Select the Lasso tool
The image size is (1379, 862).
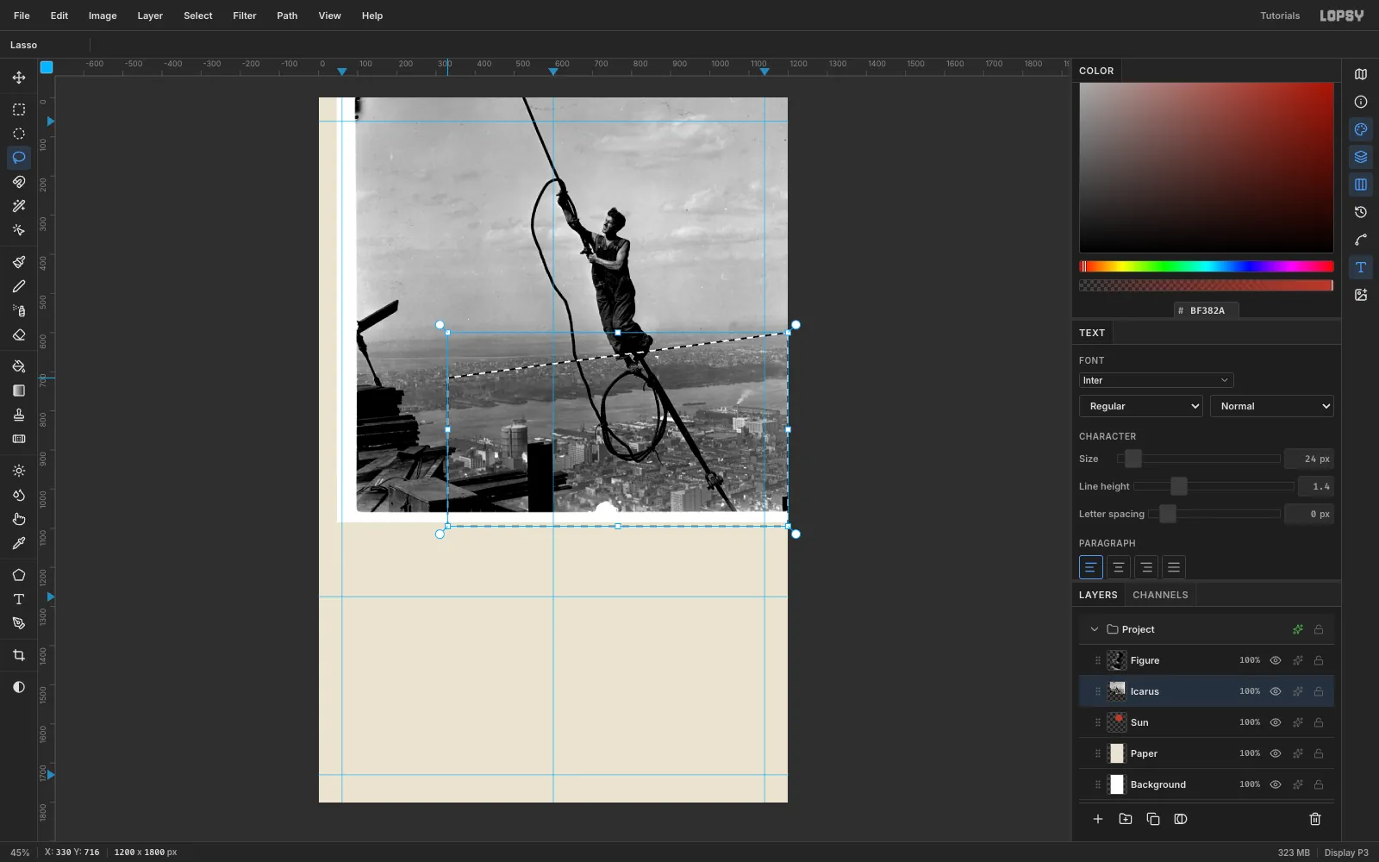coord(19,158)
